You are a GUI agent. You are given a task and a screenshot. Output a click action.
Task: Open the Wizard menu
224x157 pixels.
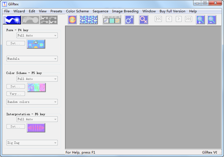pyautogui.click(x=19, y=11)
